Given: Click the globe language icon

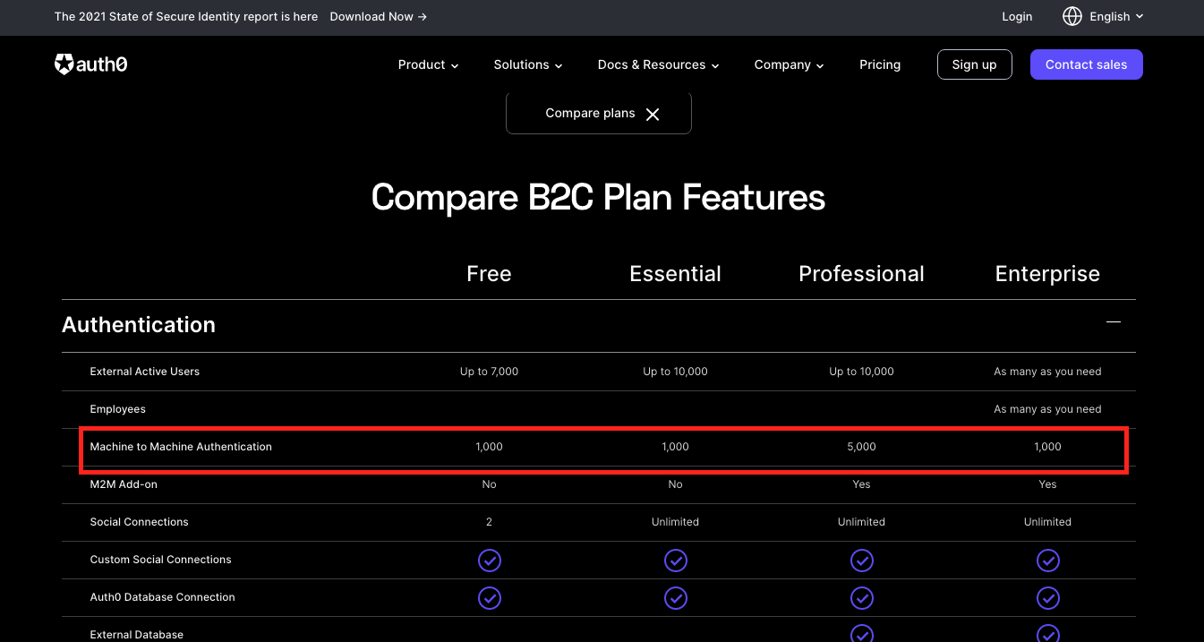Looking at the screenshot, I should coord(1072,16).
